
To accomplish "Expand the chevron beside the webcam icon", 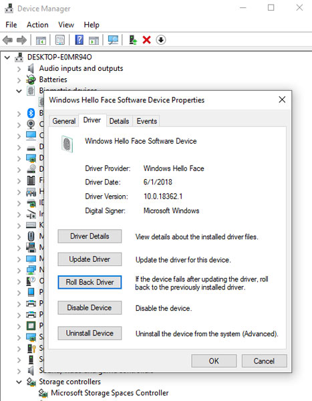I will point(19,125).
